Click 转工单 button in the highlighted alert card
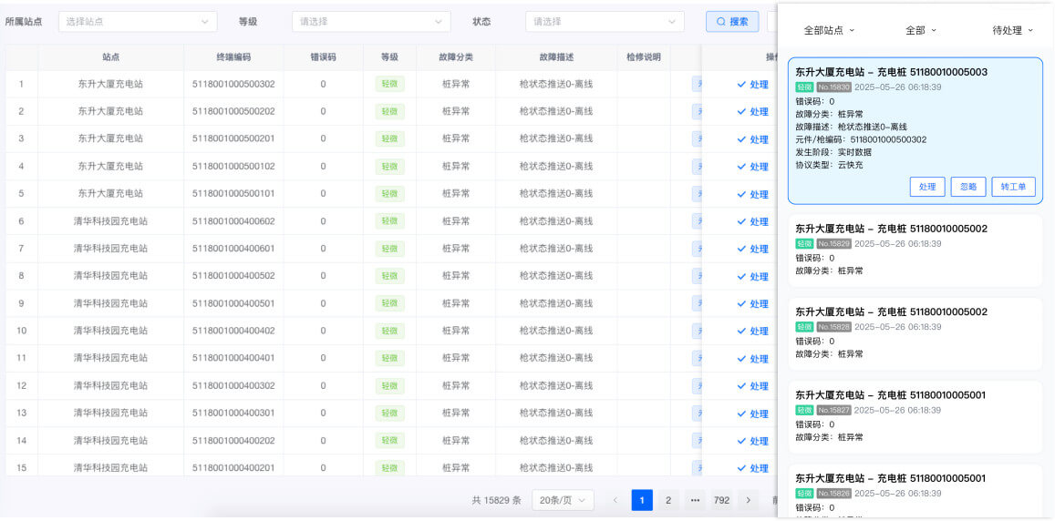The width and height of the screenshot is (1055, 521). click(1013, 187)
